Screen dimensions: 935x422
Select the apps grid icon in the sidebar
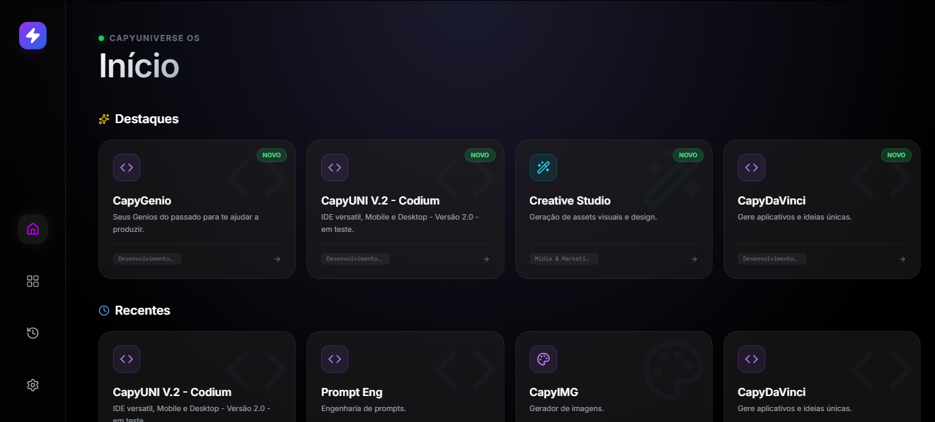pos(32,280)
